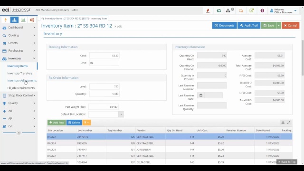Open the Save button dropdown arrow
Viewport: 304px width, 171px height.
[x=279, y=25]
